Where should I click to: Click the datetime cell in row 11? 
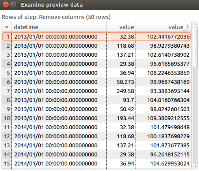59,127
